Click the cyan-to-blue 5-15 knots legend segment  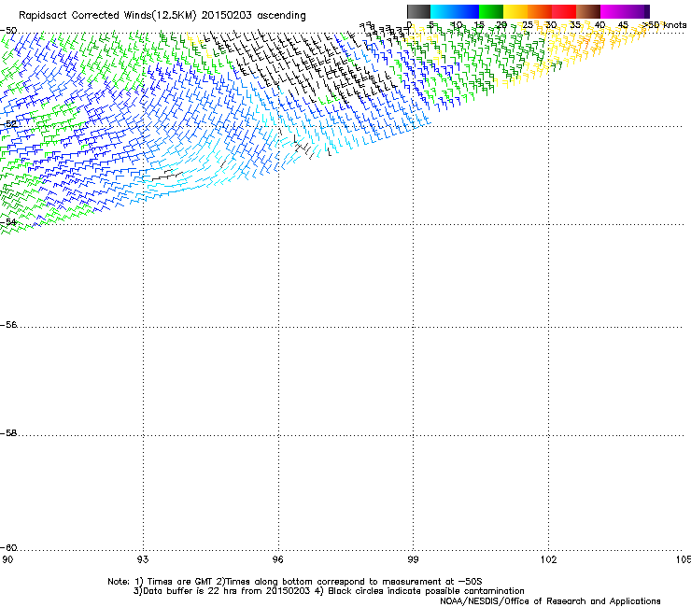coord(455,11)
